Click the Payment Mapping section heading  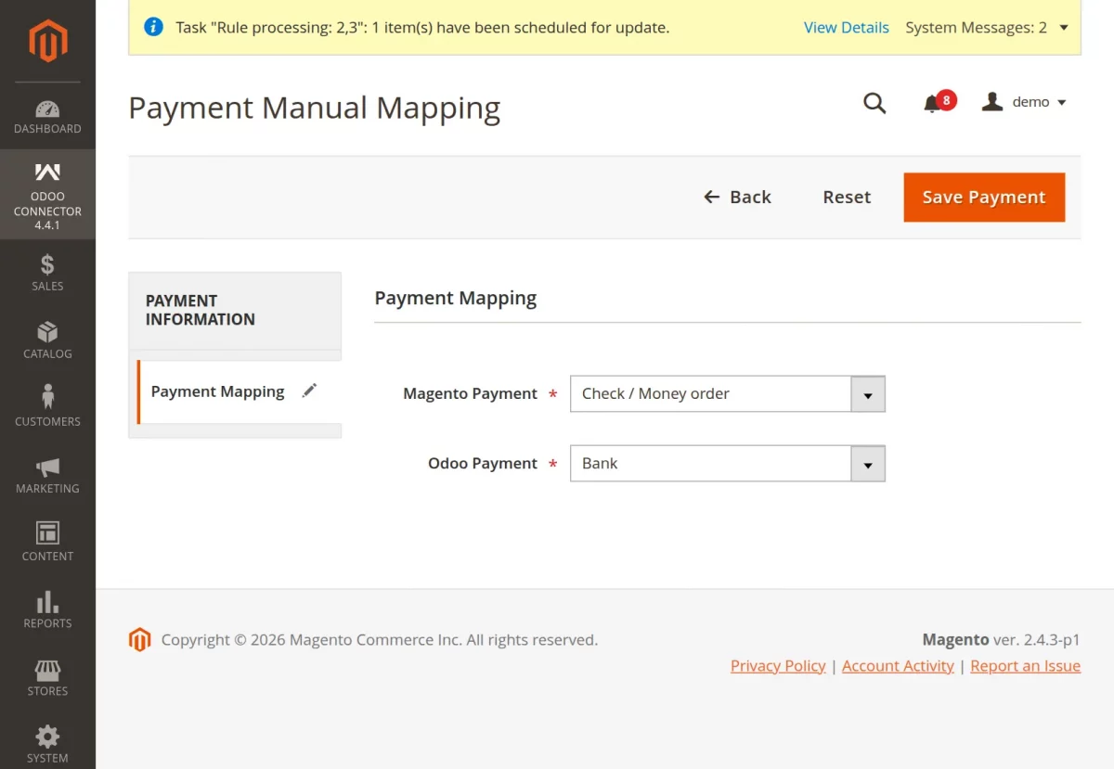pos(456,299)
